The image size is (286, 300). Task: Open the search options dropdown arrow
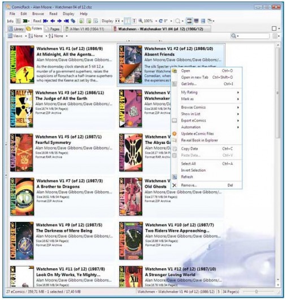(x=237, y=36)
